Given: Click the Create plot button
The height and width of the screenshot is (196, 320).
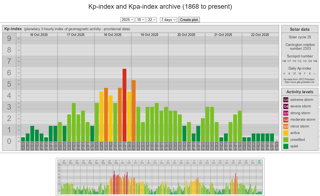Looking at the screenshot, I should 189,20.
